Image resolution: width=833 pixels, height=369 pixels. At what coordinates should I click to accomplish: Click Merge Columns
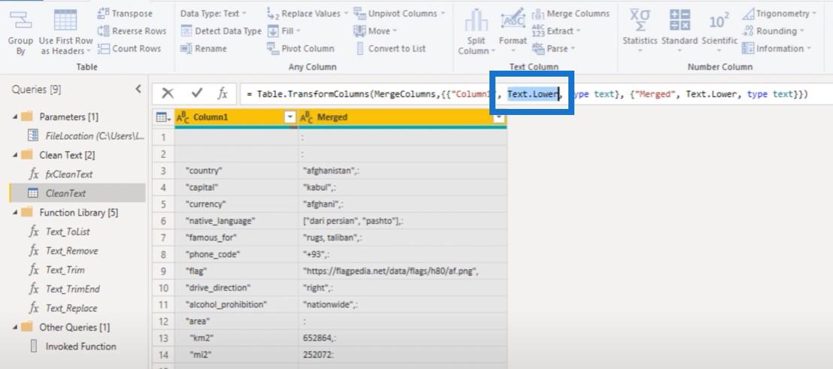571,14
